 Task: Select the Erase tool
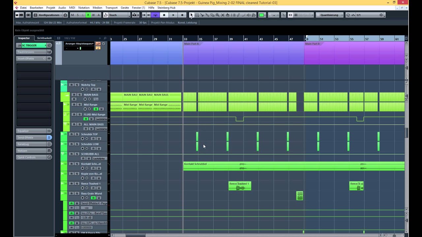(212, 15)
